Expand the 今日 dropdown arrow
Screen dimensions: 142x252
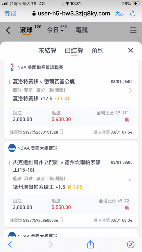click(62, 31)
